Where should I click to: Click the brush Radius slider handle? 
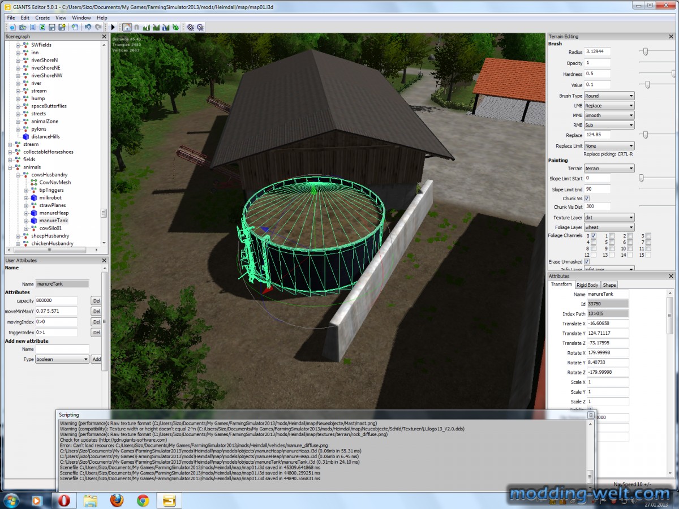click(x=645, y=51)
